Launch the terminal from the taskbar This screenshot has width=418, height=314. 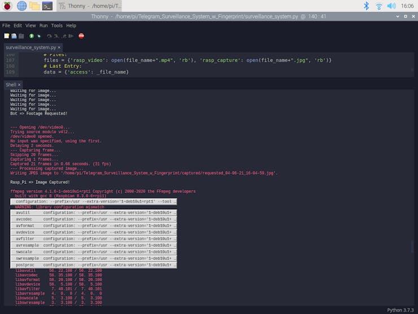(48, 6)
